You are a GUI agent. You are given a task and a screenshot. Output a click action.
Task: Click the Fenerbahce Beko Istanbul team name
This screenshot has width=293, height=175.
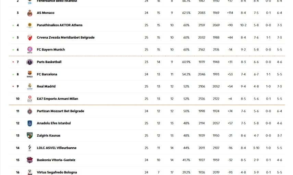57,1
